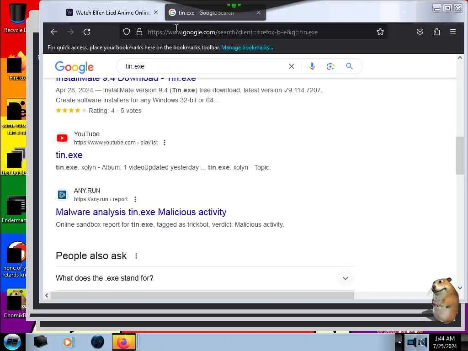Open the ANY.RUN result three-dot menu

coord(135,199)
